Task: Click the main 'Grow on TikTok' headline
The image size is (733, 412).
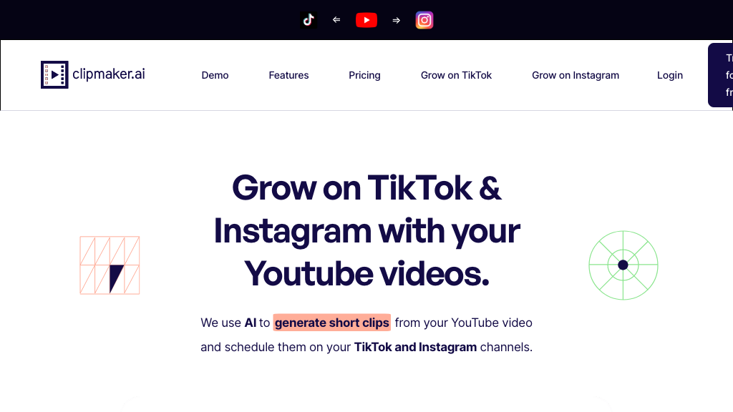Action: [x=366, y=230]
